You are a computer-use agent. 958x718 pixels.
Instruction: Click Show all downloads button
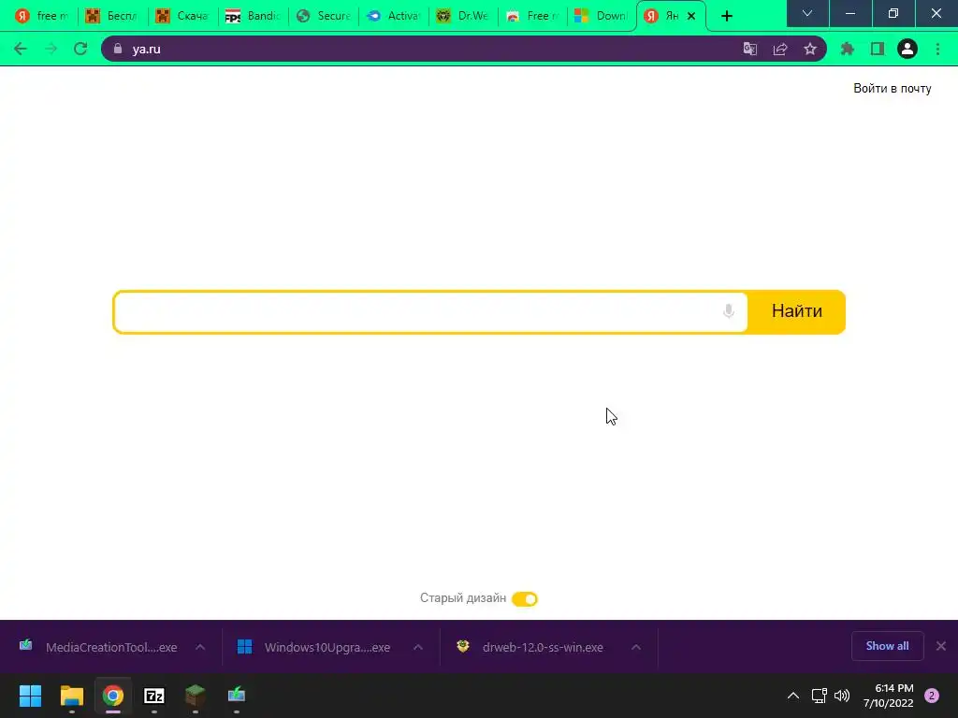(x=887, y=646)
